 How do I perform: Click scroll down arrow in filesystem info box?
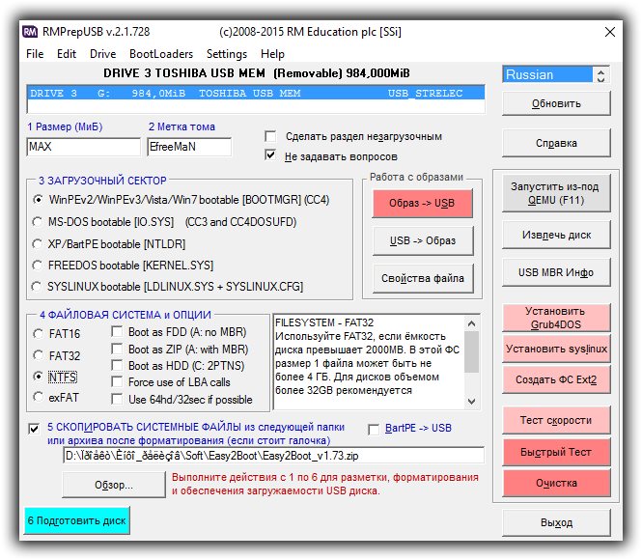(472, 401)
